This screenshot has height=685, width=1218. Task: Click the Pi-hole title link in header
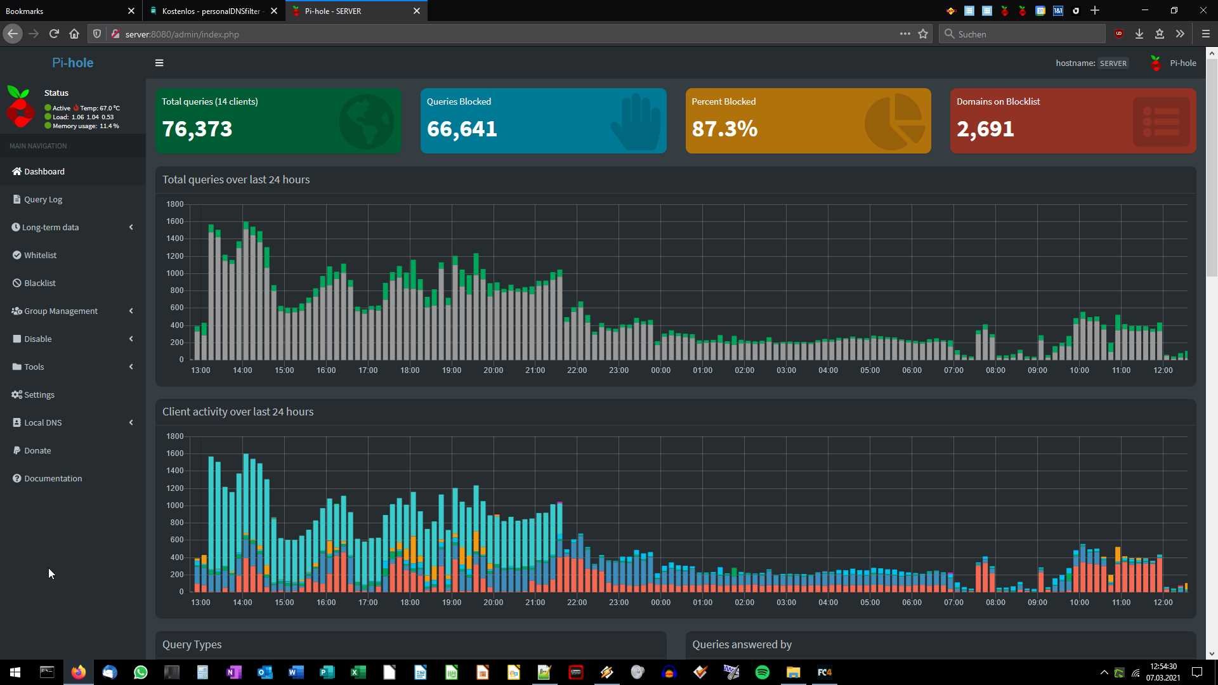(x=72, y=63)
